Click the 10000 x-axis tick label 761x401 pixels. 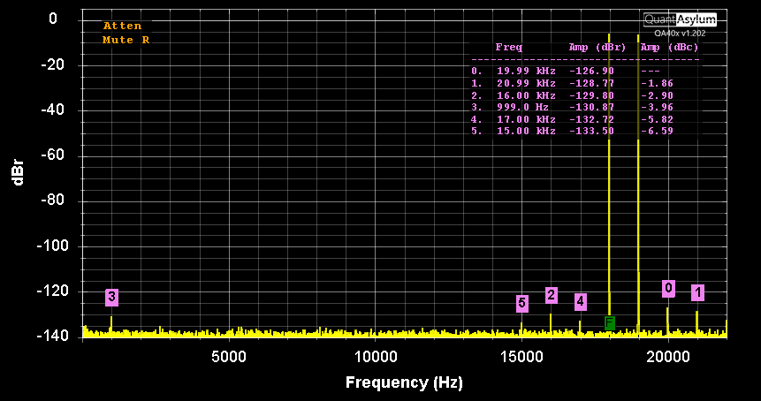[x=375, y=358]
